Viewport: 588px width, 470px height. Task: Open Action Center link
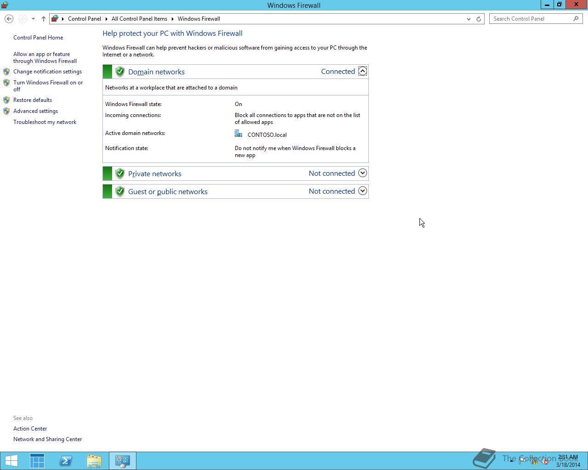[x=30, y=429]
